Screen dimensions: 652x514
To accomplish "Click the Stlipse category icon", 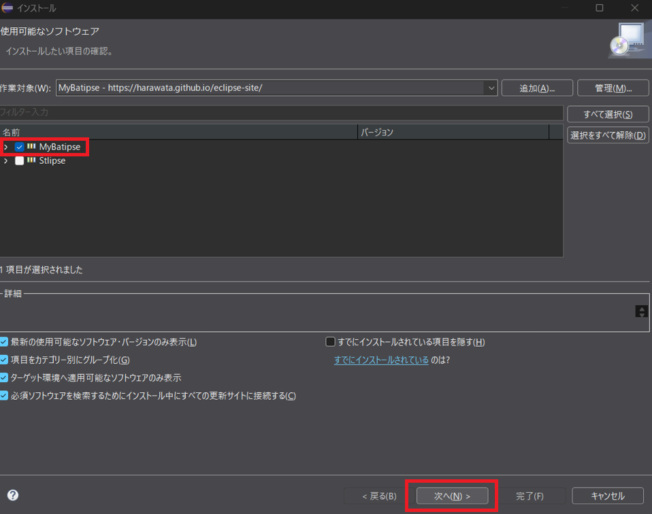I will [x=31, y=161].
